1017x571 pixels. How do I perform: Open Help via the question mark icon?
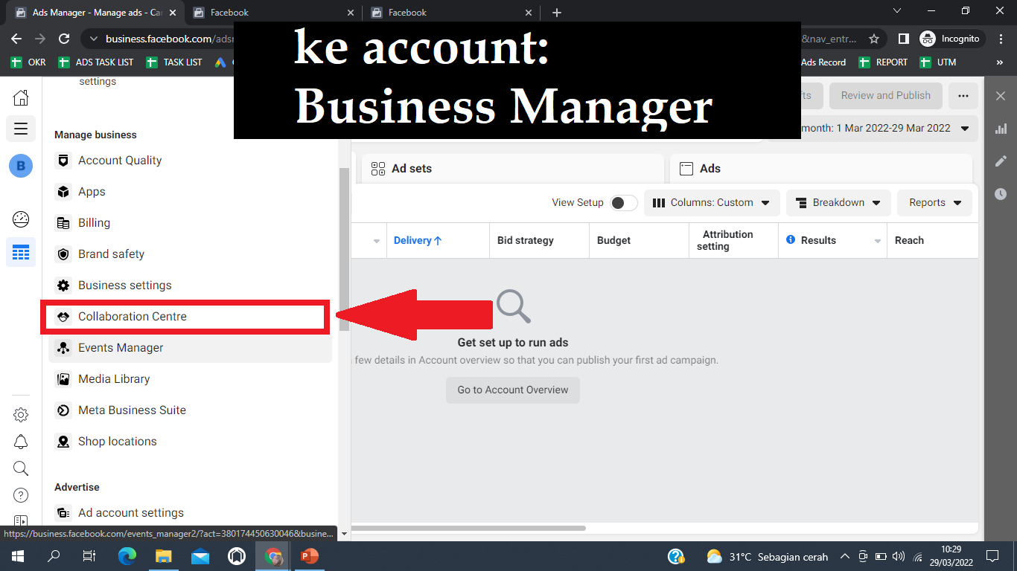click(x=20, y=494)
